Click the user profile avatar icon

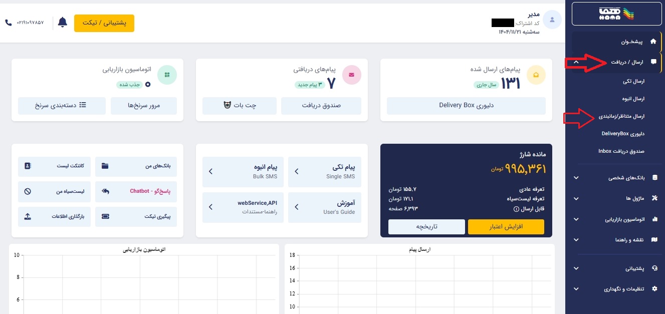552,20
